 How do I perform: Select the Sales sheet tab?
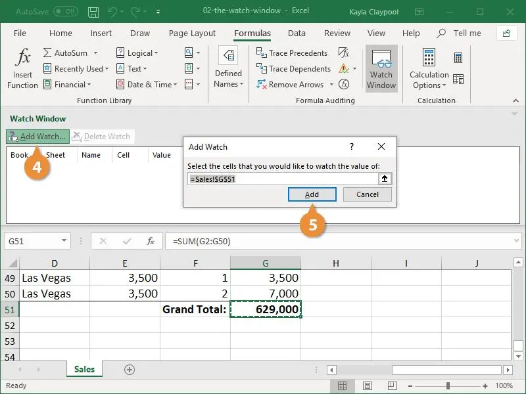pos(84,369)
